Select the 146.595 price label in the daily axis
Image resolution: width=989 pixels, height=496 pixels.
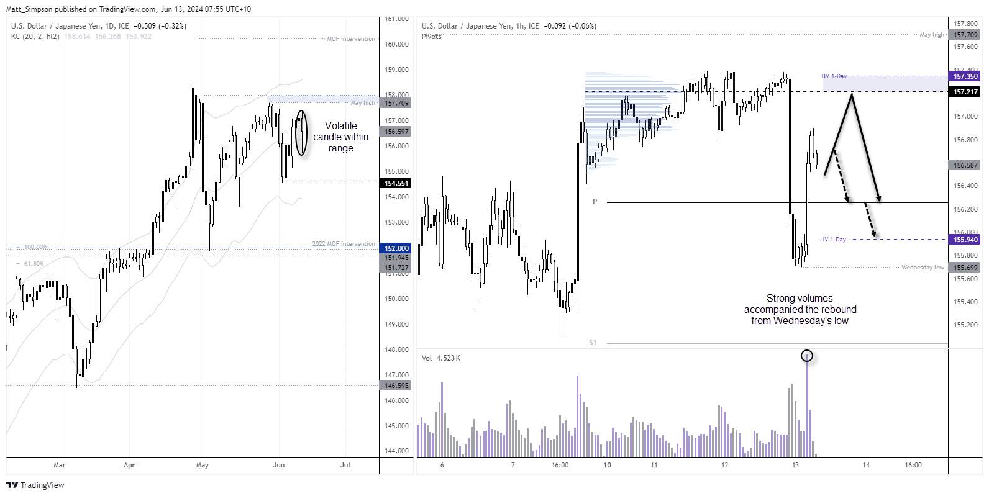pos(395,386)
